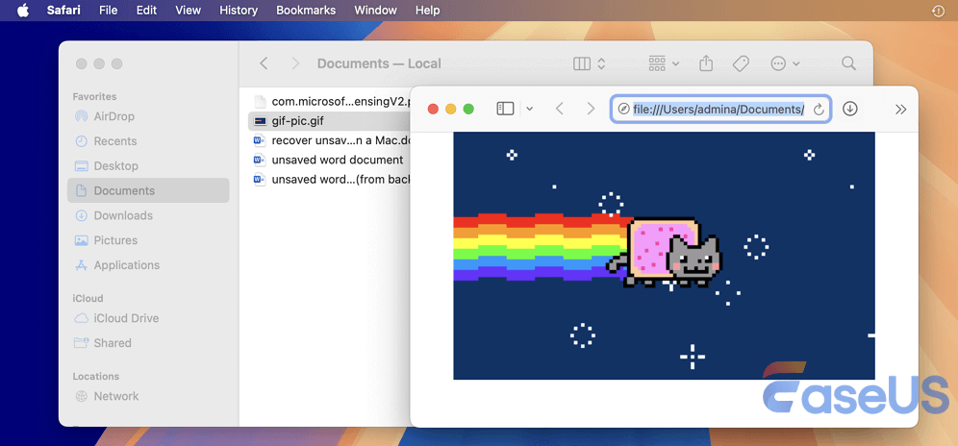Click Safari toolbar overflow chevrons
The width and height of the screenshot is (958, 446).
tap(900, 109)
